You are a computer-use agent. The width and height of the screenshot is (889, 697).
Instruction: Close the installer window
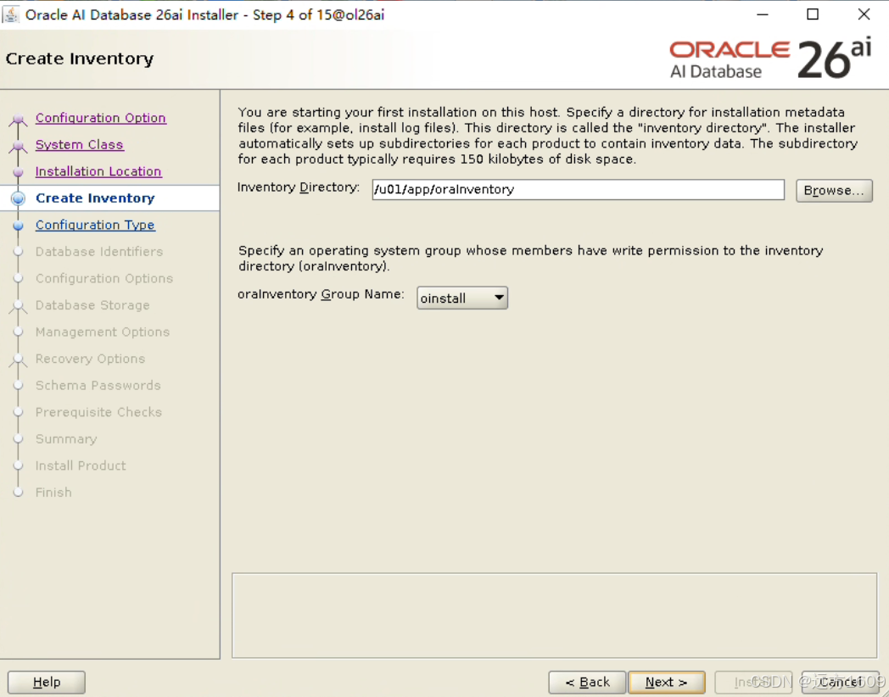coord(864,14)
